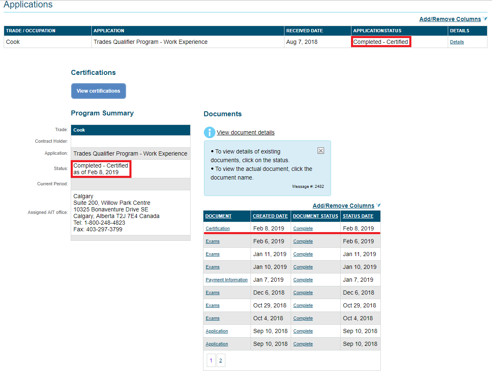
Task: Click Complete status for Feb 6, 2019 Exams
Action: 303,242
